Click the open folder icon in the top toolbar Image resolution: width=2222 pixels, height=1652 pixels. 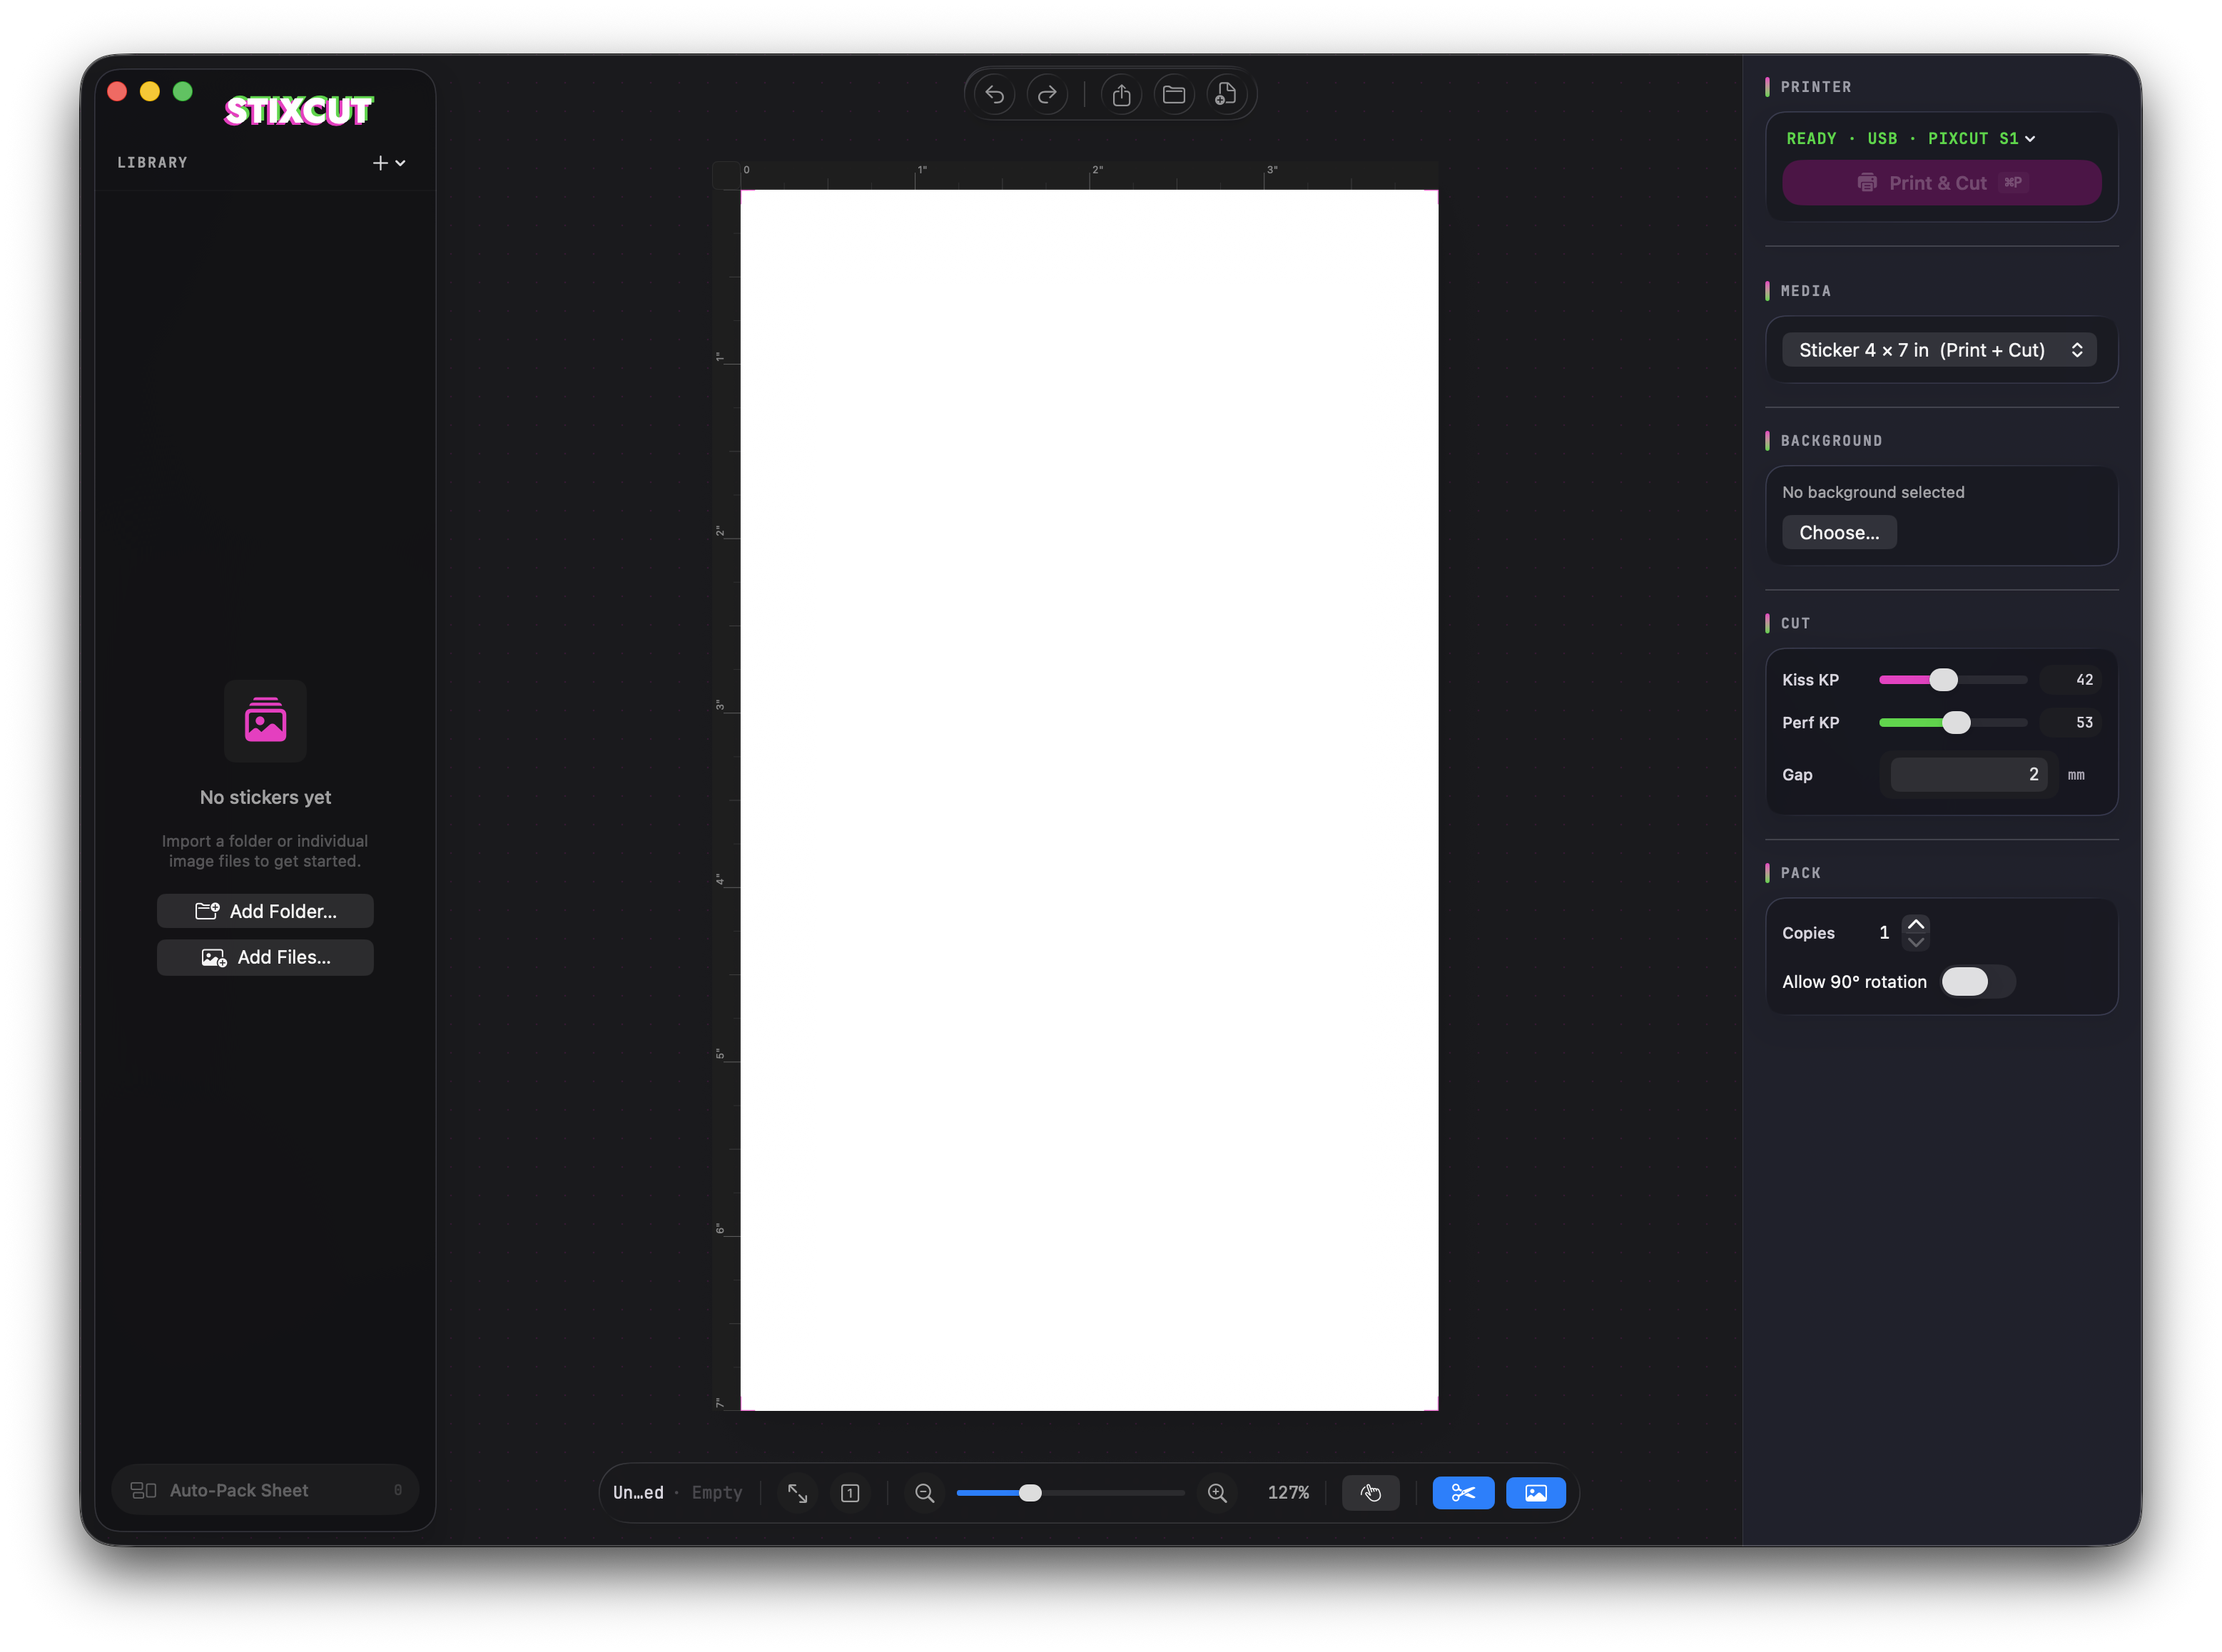pyautogui.click(x=1175, y=93)
